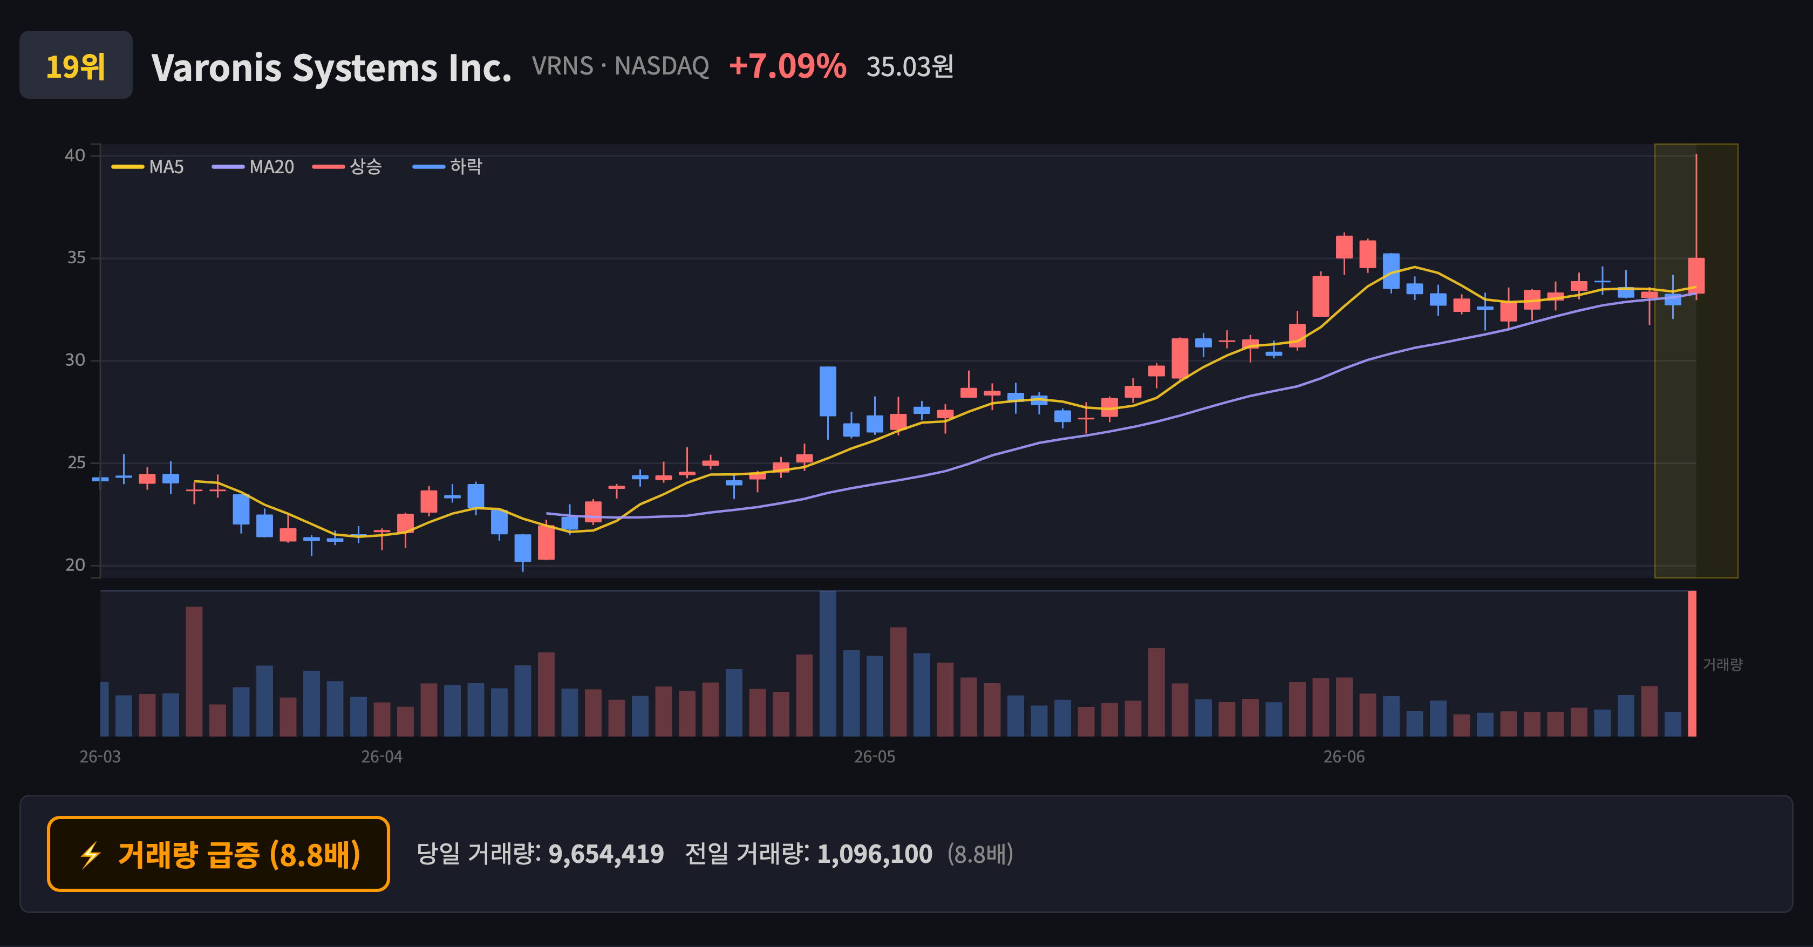This screenshot has height=947, width=1813.
Task: Click the 35.03원 price value
Action: 910,67
